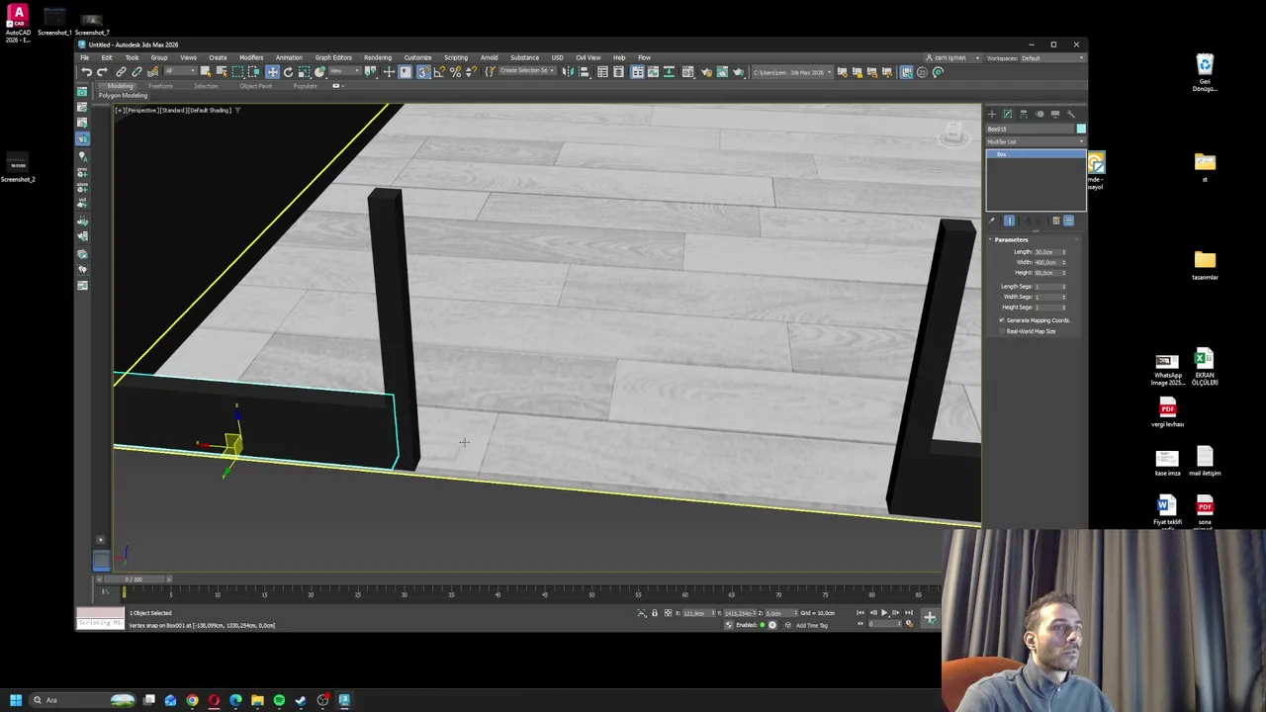This screenshot has height=712, width=1266.
Task: Activate the Select and Rotate tool
Action: [289, 71]
